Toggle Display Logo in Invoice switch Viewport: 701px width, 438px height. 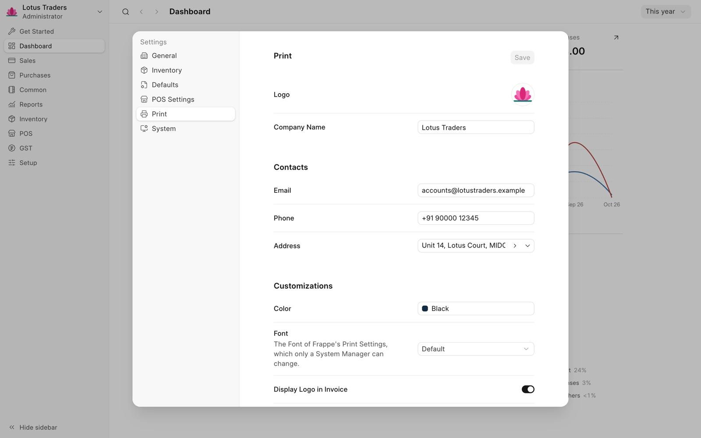point(528,389)
